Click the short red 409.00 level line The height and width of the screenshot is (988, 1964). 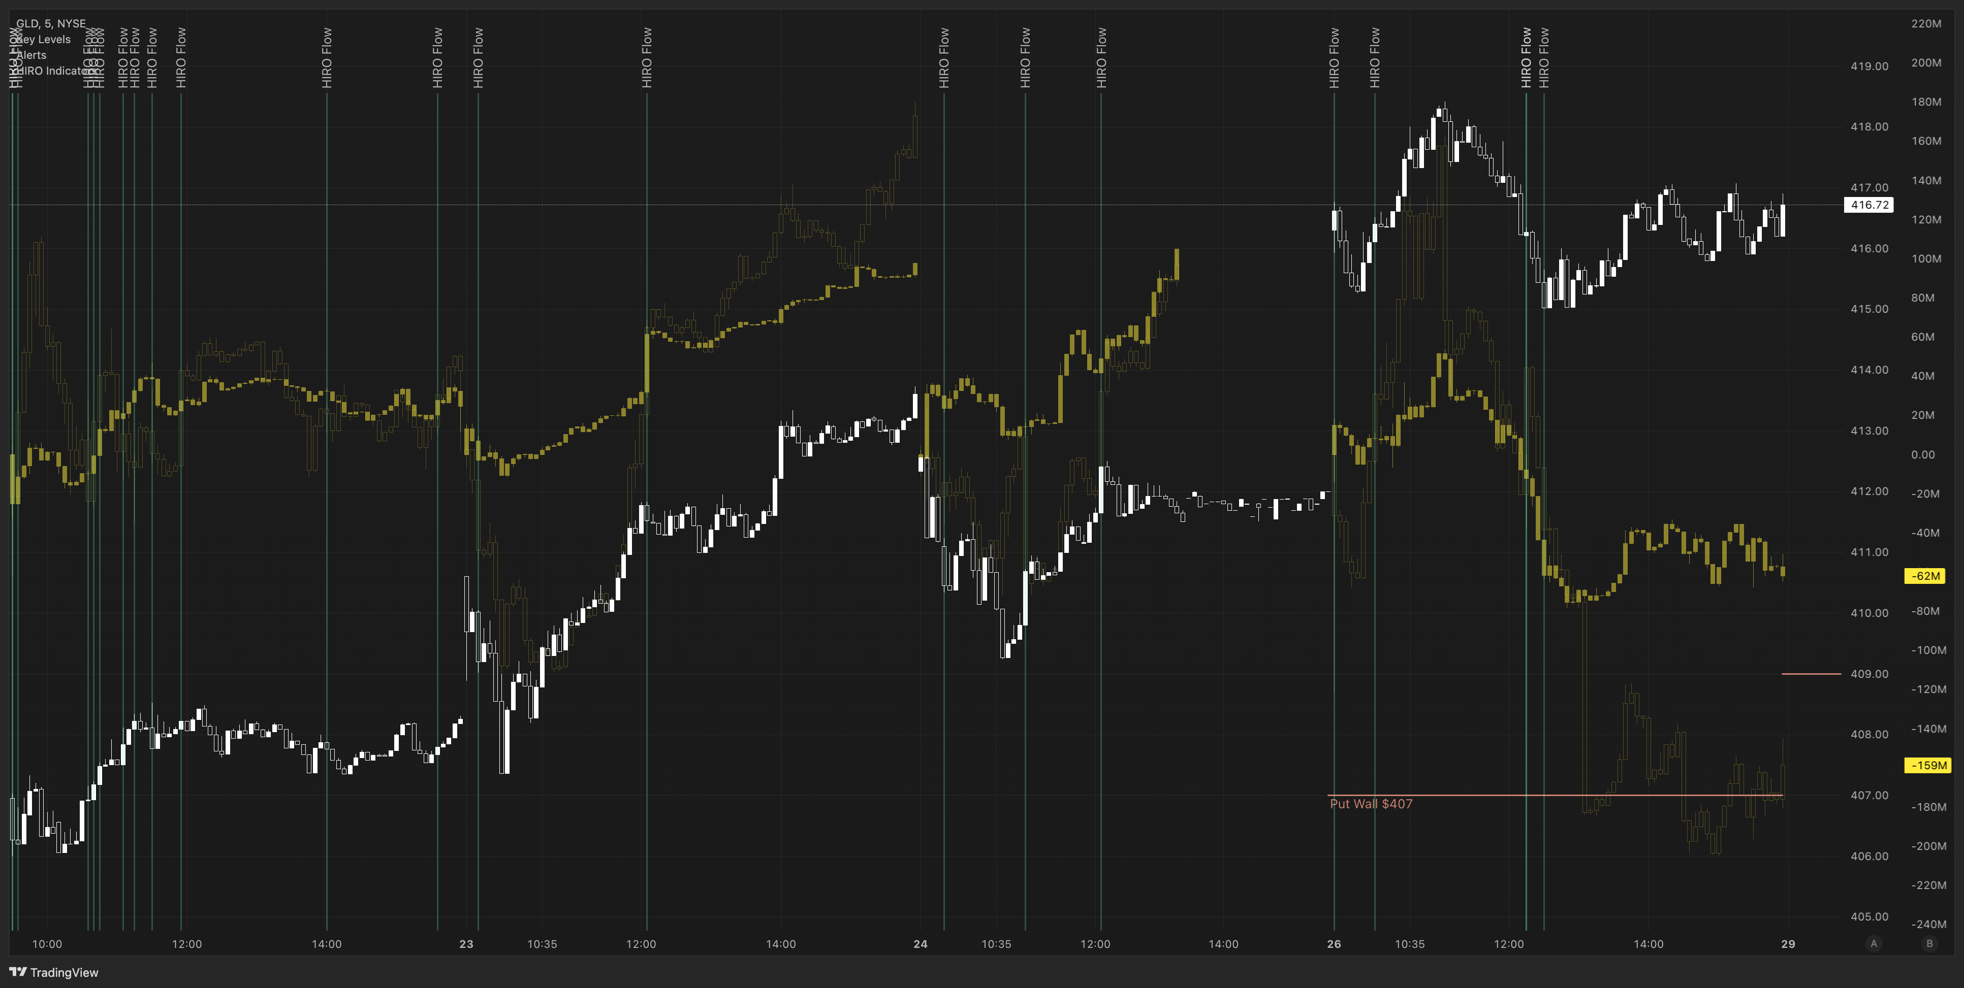click(x=1811, y=673)
